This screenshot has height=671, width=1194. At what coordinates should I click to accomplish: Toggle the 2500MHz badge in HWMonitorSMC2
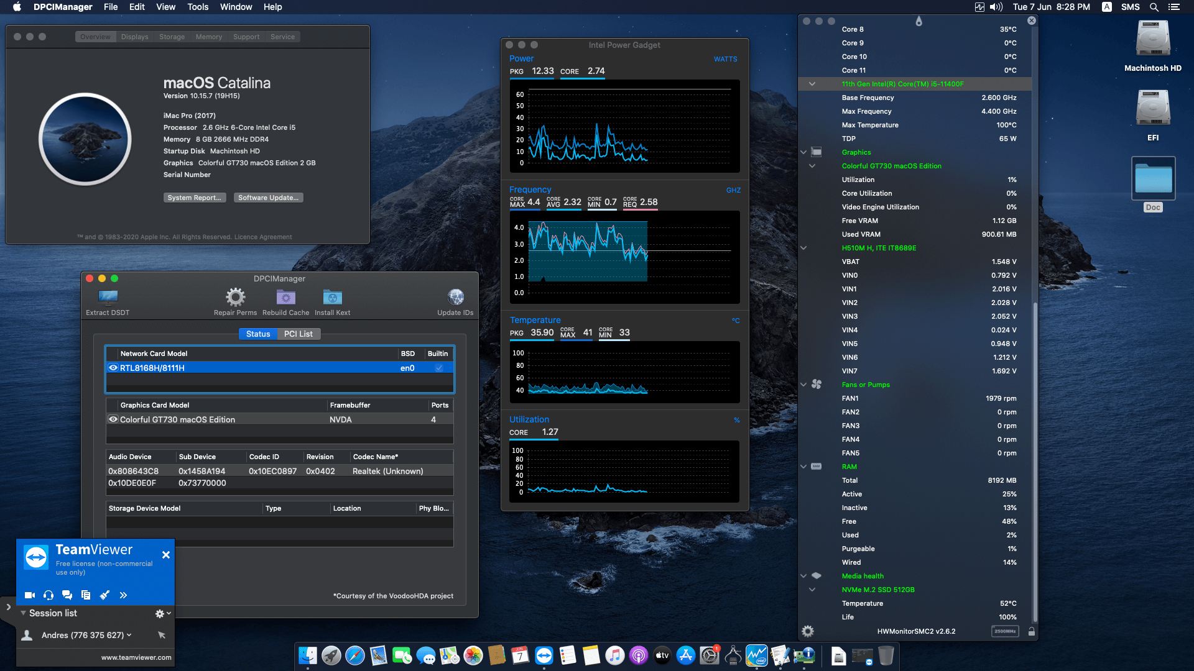pyautogui.click(x=1005, y=631)
